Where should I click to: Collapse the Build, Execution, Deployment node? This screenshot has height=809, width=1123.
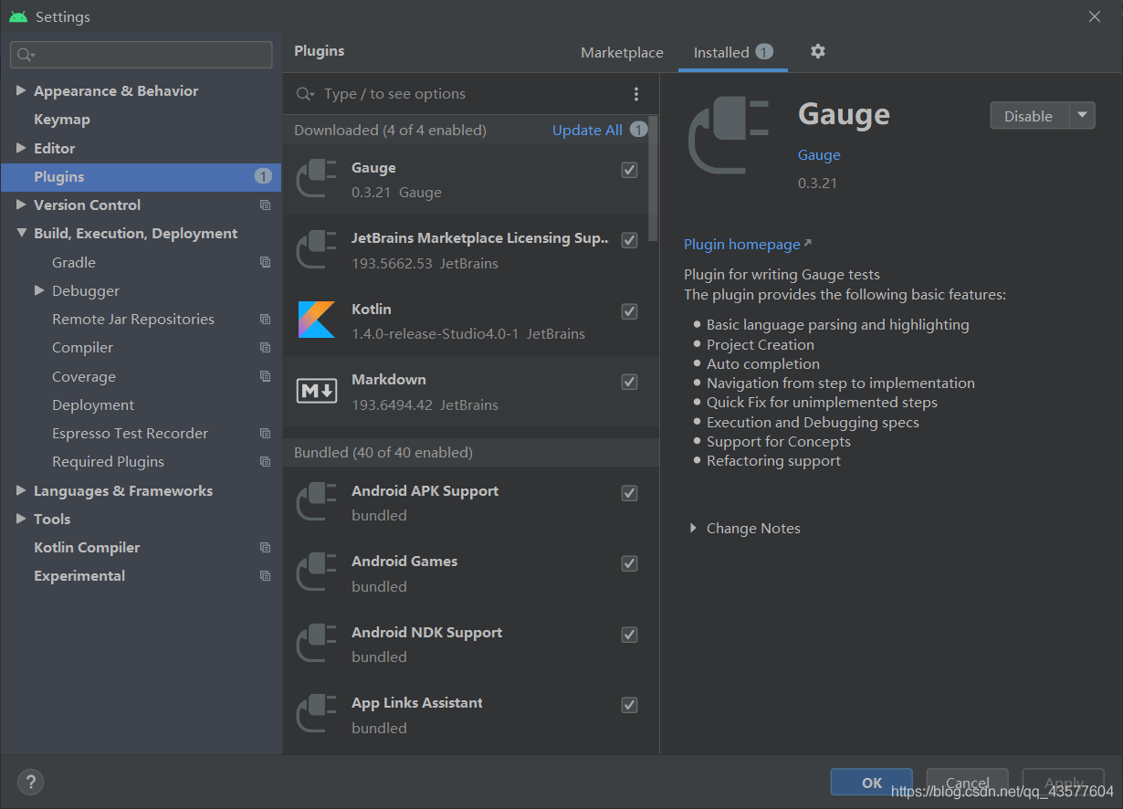click(x=21, y=234)
